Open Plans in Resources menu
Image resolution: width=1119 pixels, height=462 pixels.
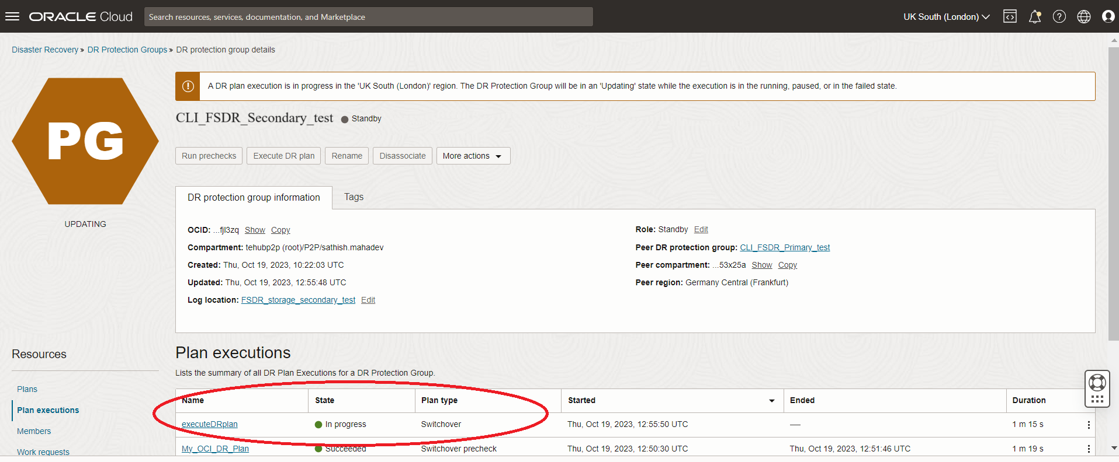click(x=27, y=389)
